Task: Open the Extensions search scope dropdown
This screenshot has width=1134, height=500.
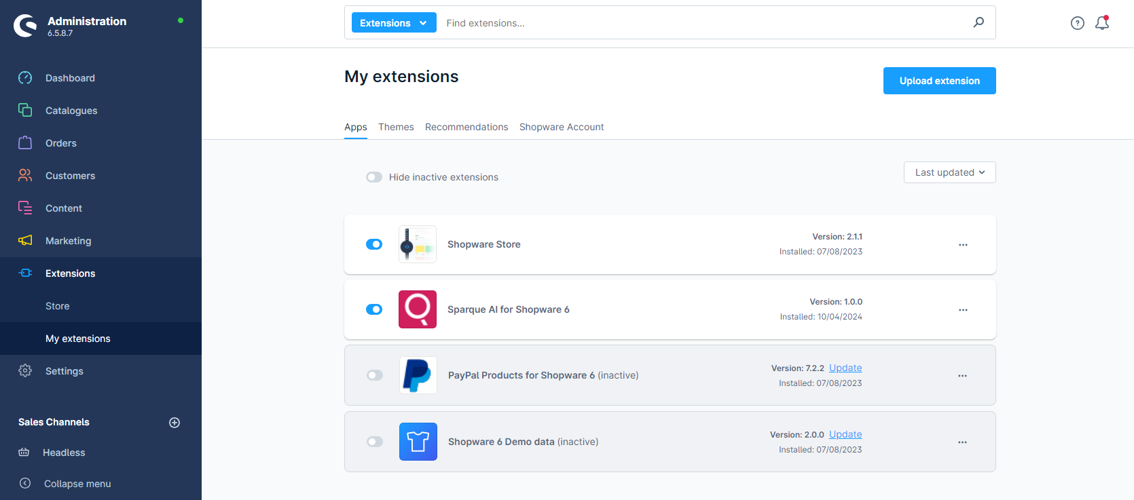Action: click(x=394, y=22)
